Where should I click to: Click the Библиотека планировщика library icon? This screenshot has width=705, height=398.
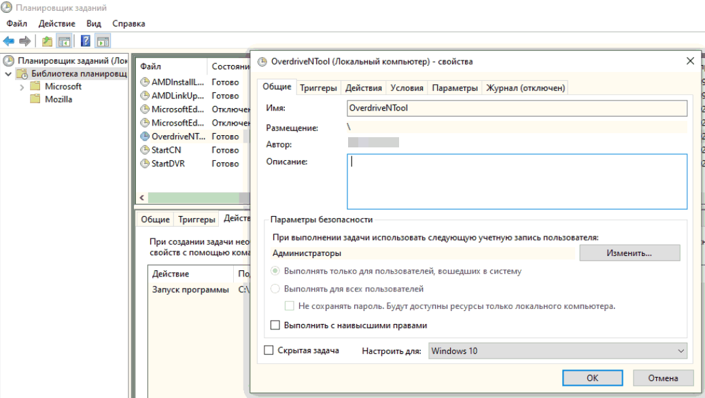(22, 73)
